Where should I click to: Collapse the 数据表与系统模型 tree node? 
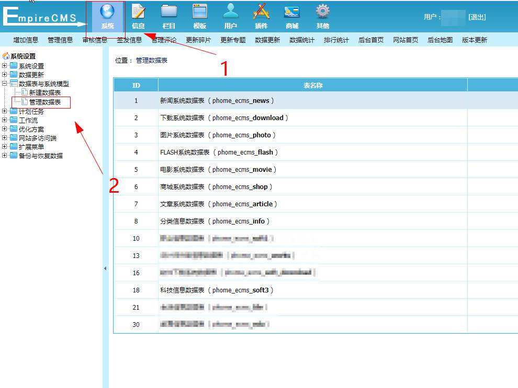[x=5, y=84]
